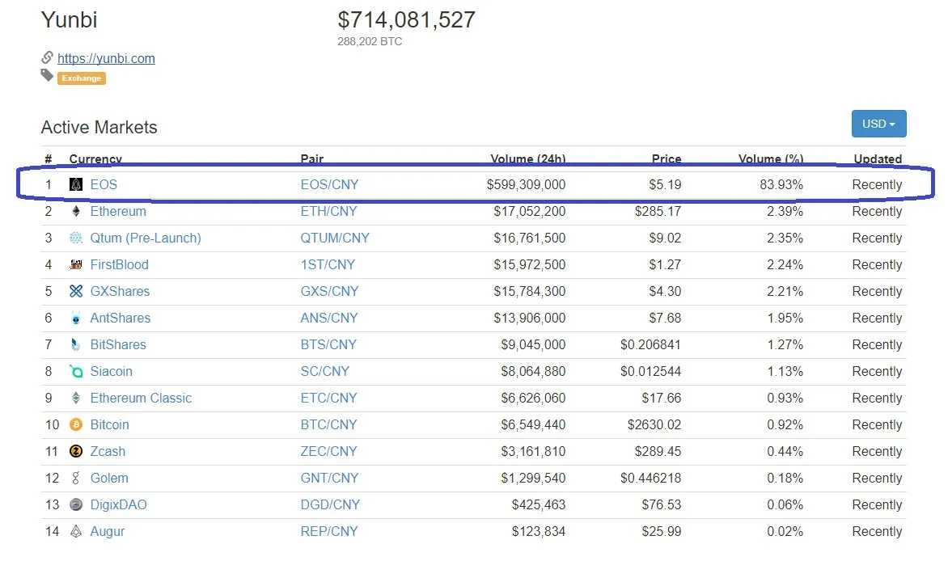Click the Volume (%) column header
948x561 pixels.
[x=771, y=158]
